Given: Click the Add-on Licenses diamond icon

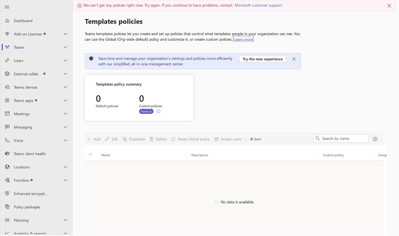Looking at the screenshot, I should pyautogui.click(x=7, y=34).
